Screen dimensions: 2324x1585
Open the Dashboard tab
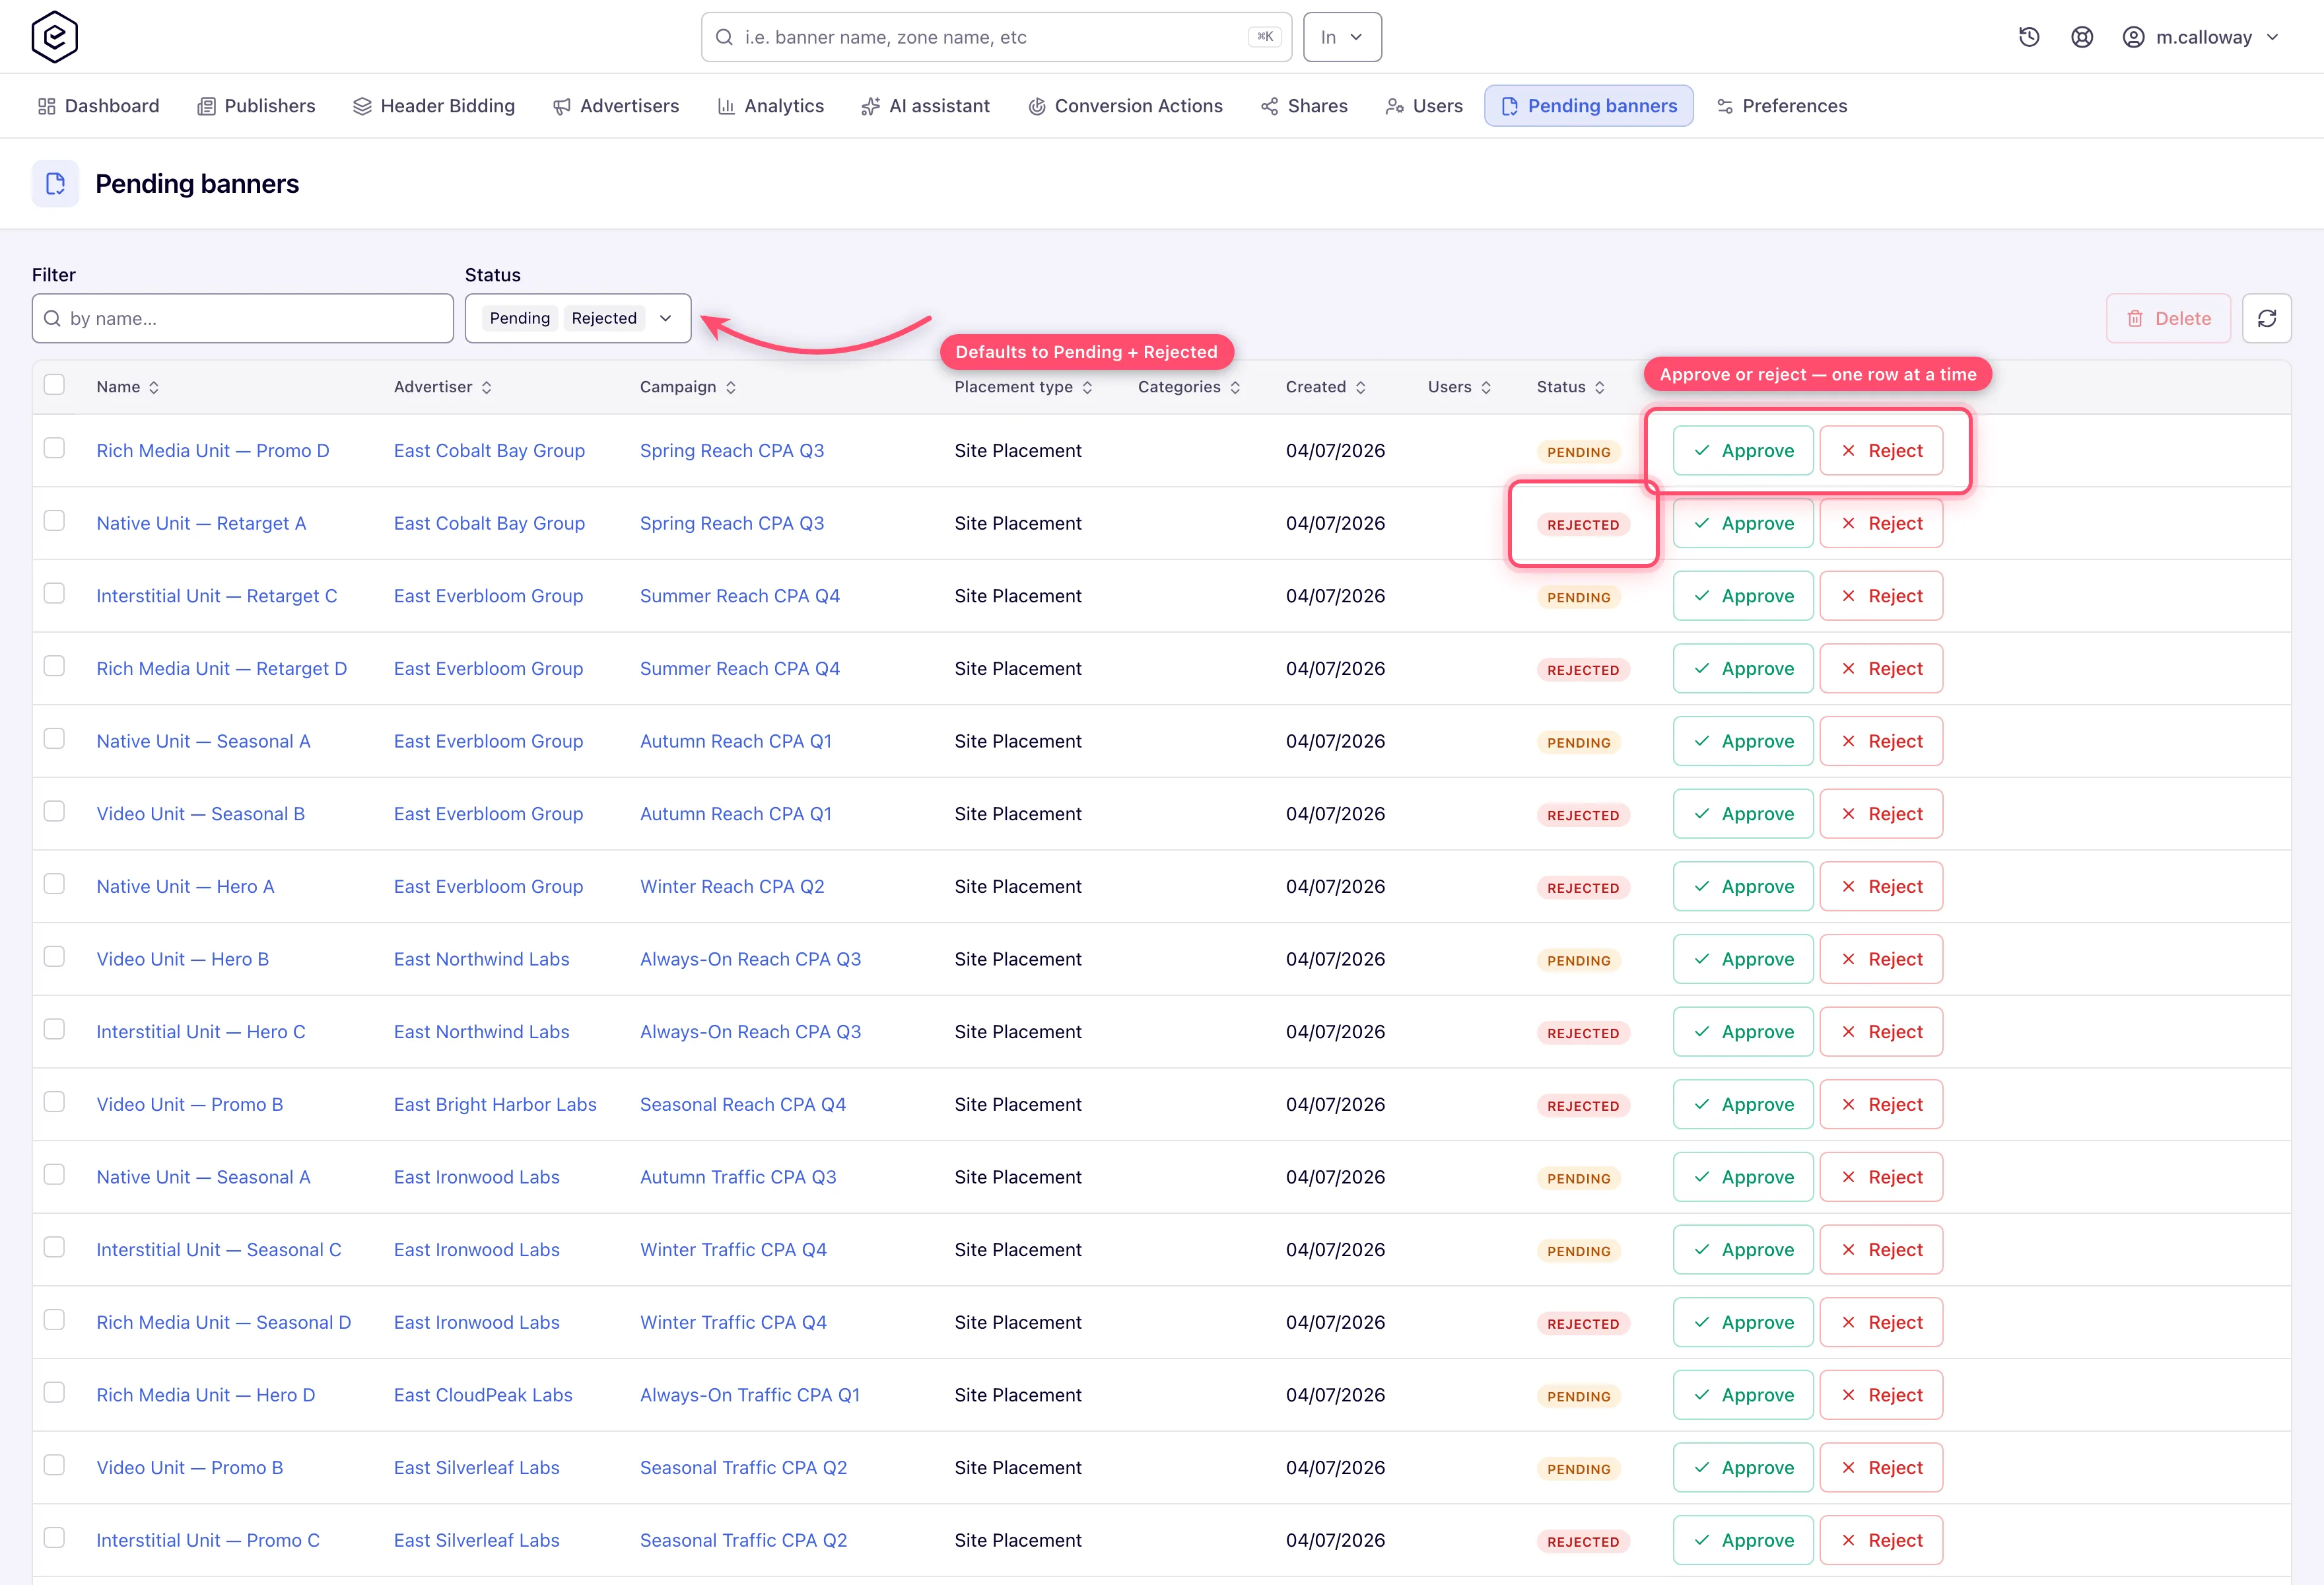(x=98, y=106)
